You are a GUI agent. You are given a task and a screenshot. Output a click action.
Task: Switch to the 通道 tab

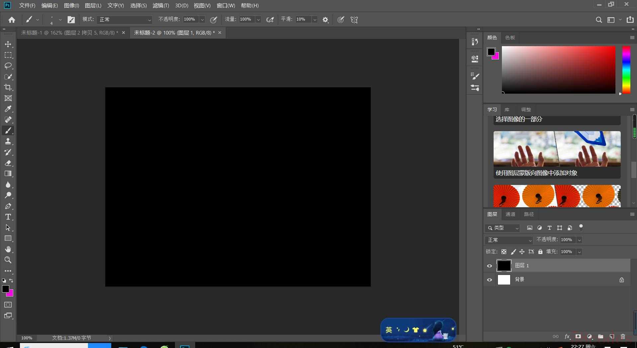510,214
